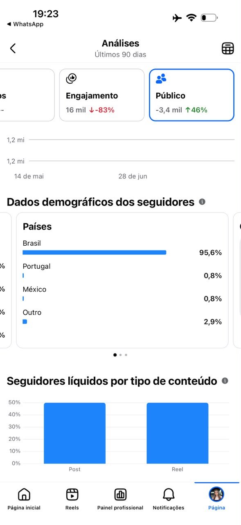Tap the Brasil percentage bar
Image resolution: width=241 pixels, height=525 pixels.
95,252
